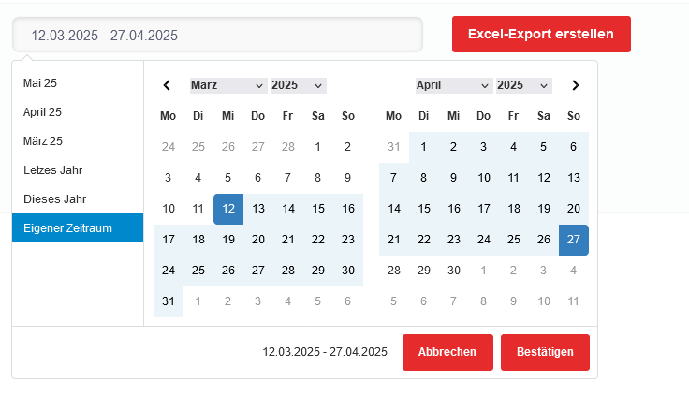The image size is (689, 396).
Task: Open the März month dropdown
Action: (228, 85)
